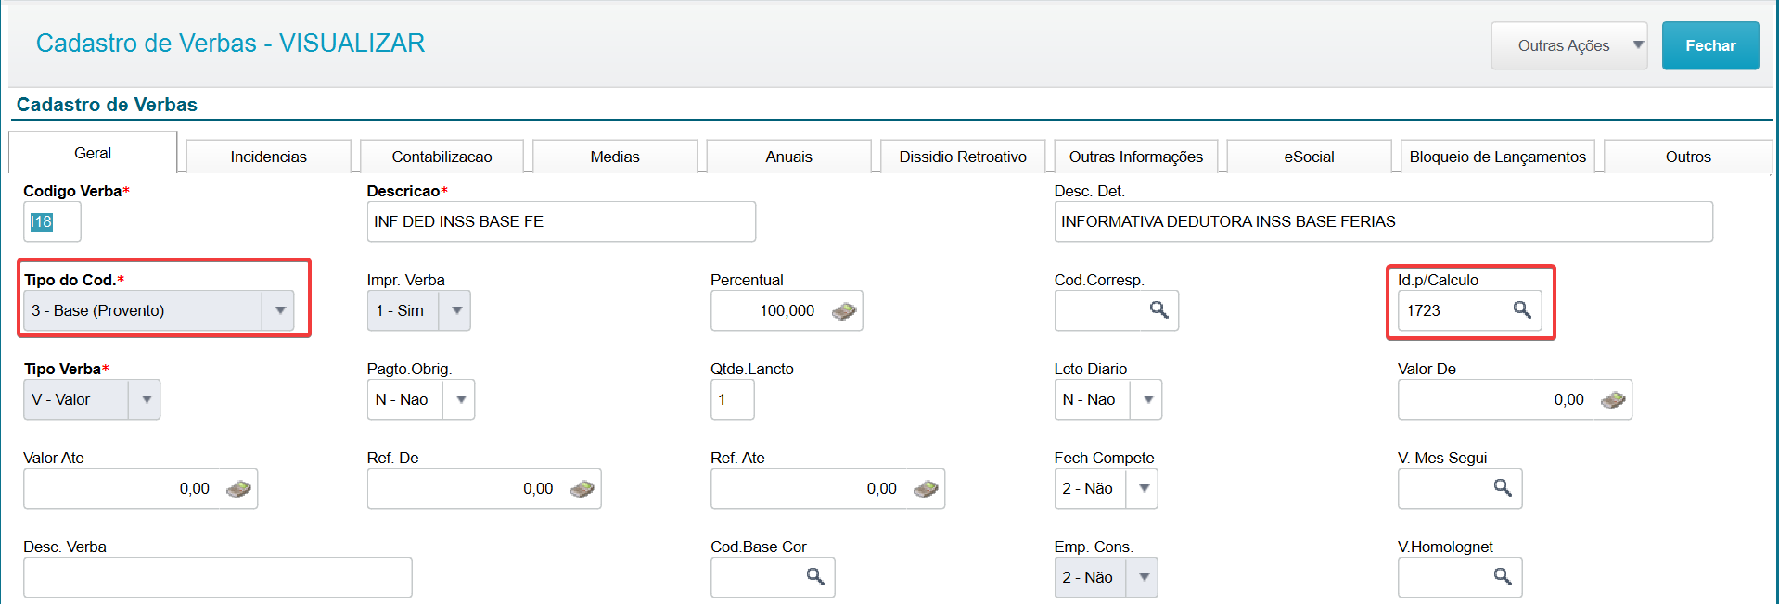Expand the Tipo Verba dropdown
Screen dimensions: 1779x604
click(x=145, y=399)
